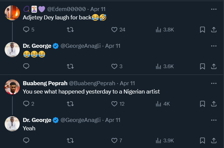224x148 pixels.
Task: Open more options on Dr. George's Yeah reply
Action: (214, 120)
